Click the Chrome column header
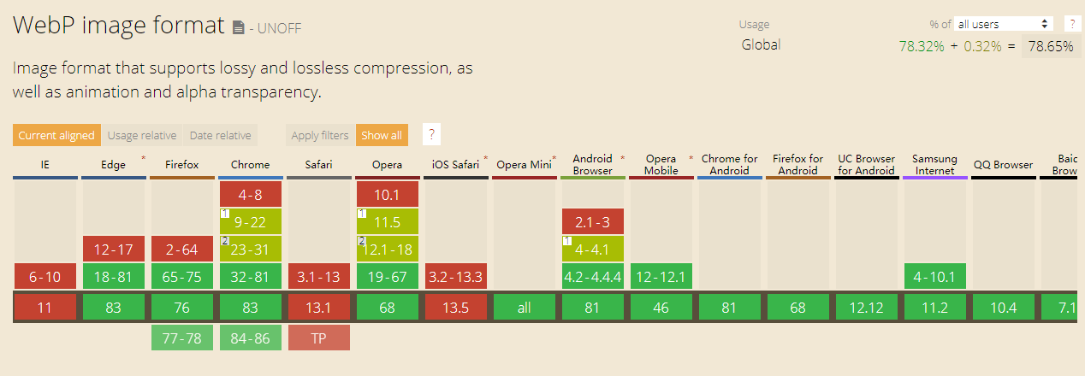The image size is (1085, 376). (250, 164)
